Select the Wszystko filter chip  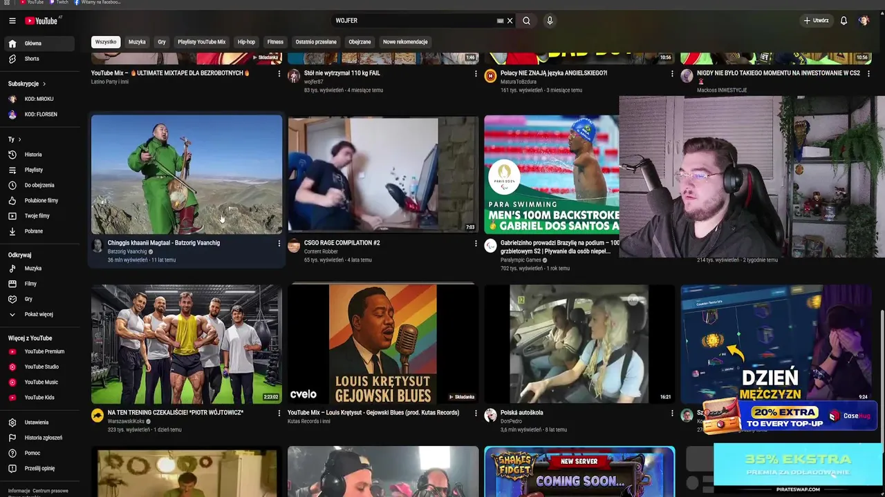tap(106, 42)
